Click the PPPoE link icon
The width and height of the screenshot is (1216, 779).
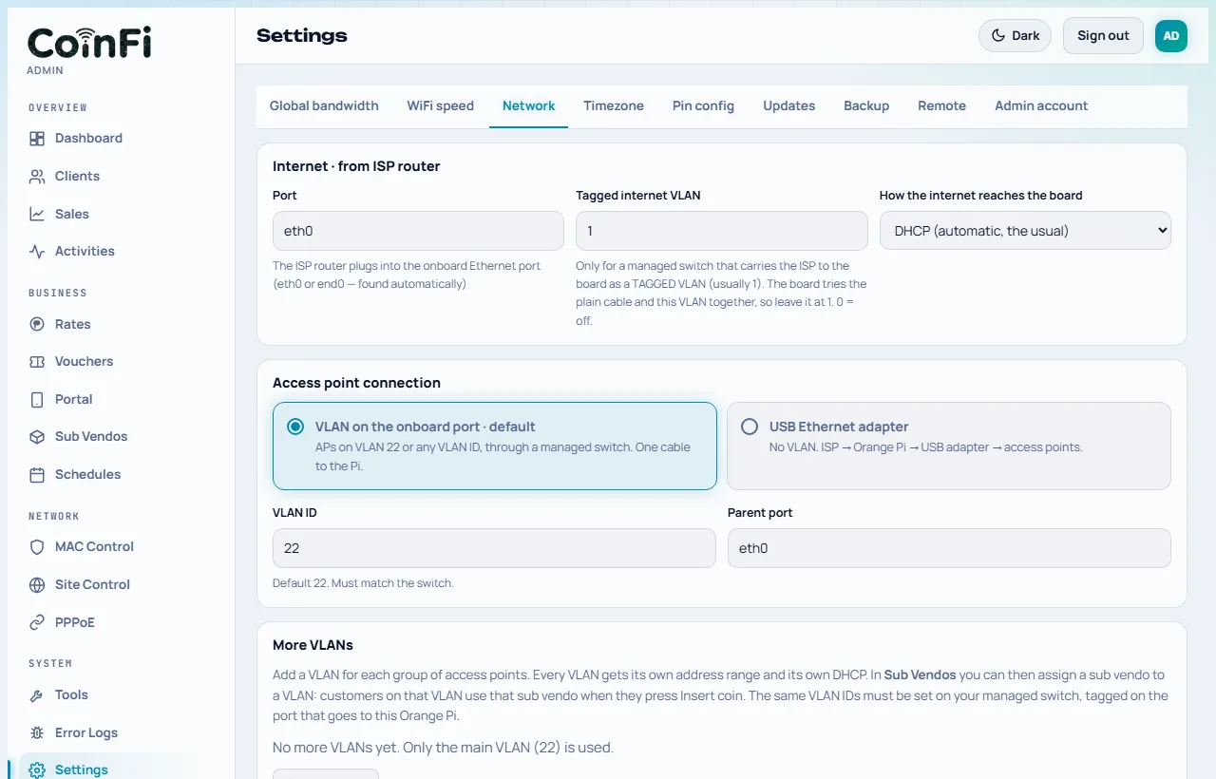coord(37,623)
